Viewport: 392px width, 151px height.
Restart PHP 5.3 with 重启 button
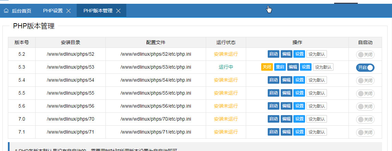click(x=280, y=67)
